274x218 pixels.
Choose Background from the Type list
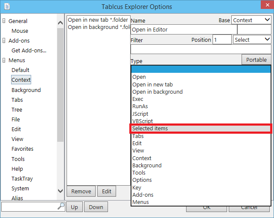(x=201, y=165)
